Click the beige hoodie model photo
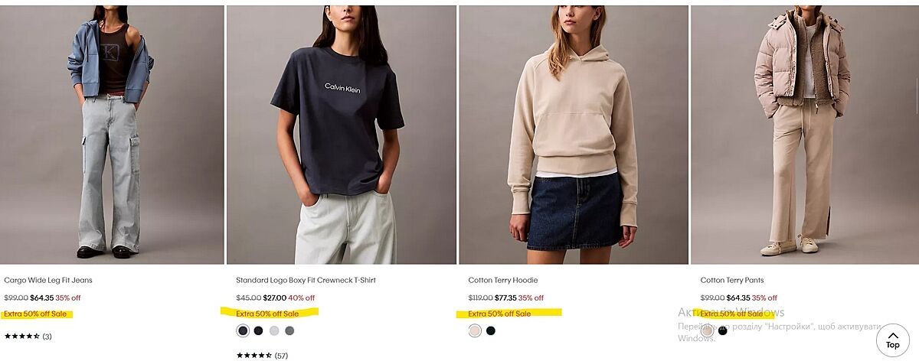Viewport: 919px width, 361px height. (x=574, y=135)
